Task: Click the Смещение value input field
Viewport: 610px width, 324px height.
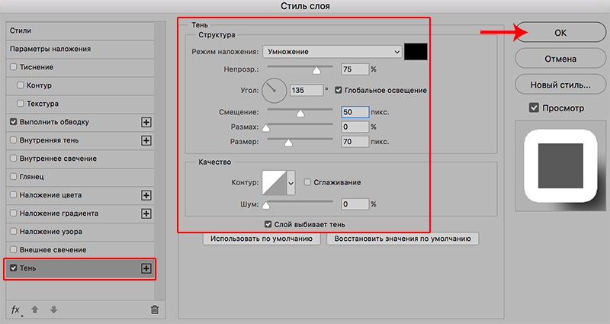Action: point(354,112)
